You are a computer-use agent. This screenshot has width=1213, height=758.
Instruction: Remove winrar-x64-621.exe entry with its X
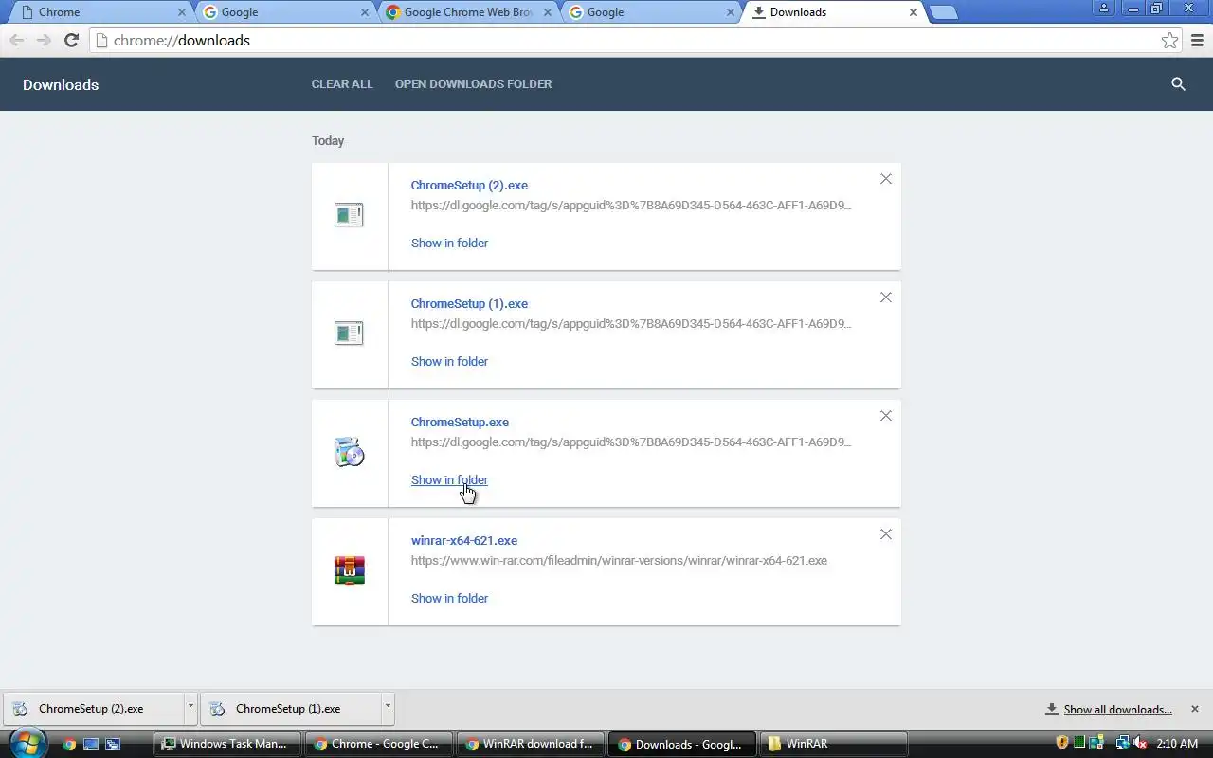click(885, 534)
